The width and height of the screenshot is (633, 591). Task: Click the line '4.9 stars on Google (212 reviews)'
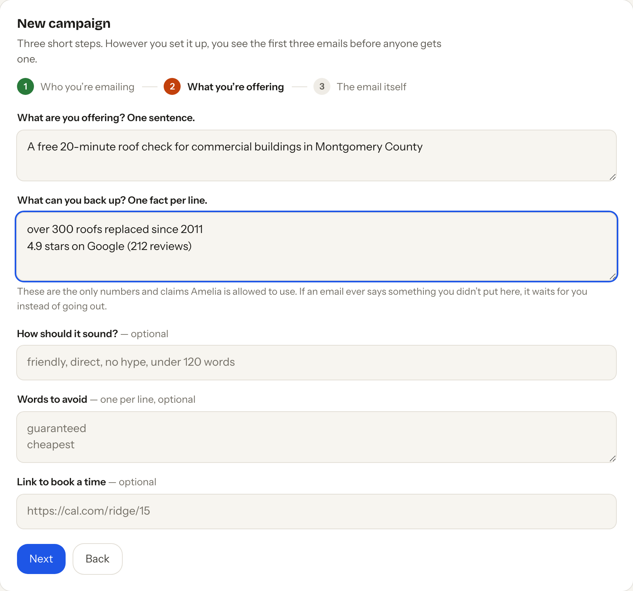pyautogui.click(x=109, y=246)
